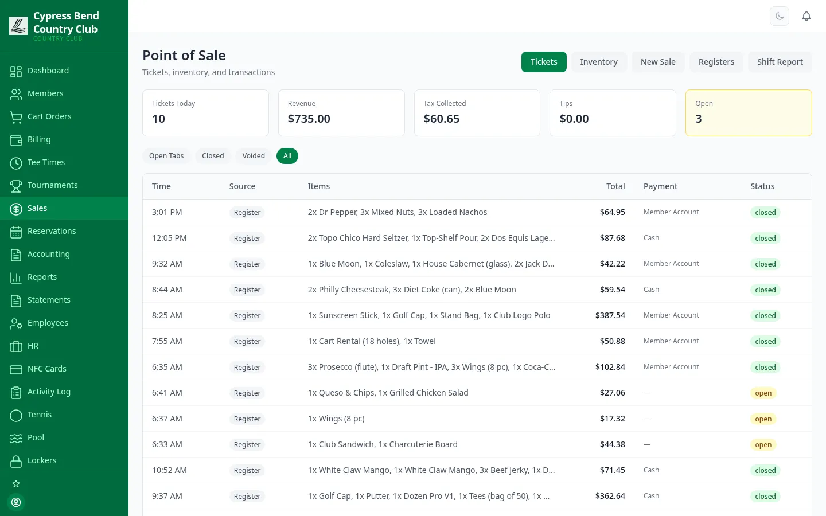Click closed status in 9:32 AM row
The height and width of the screenshot is (516, 826).
[x=765, y=264]
